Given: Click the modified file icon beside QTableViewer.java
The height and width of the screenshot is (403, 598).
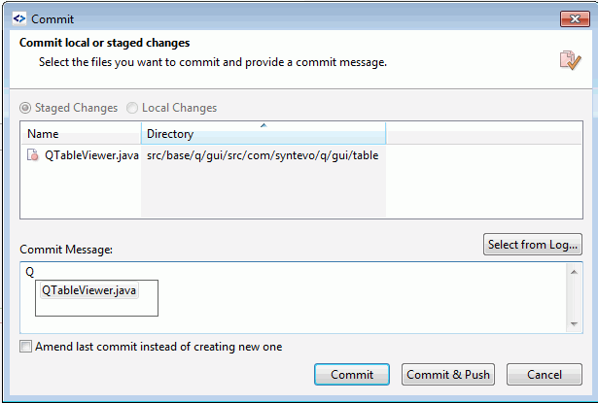Looking at the screenshot, I should tap(33, 155).
